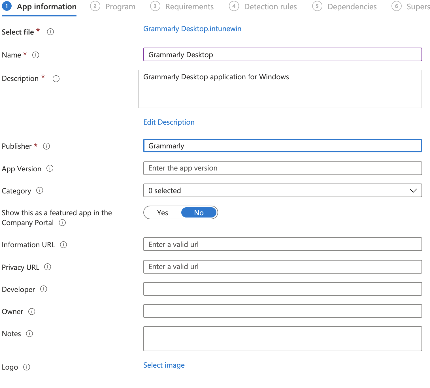This screenshot has height=388, width=430.
Task: Set featured app toggle to No
Action: 199,213
